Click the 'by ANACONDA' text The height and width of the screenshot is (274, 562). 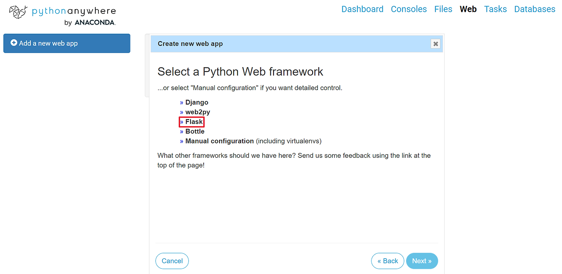pos(90,23)
